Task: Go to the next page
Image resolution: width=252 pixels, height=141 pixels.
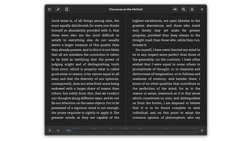Action: (x=202, y=130)
